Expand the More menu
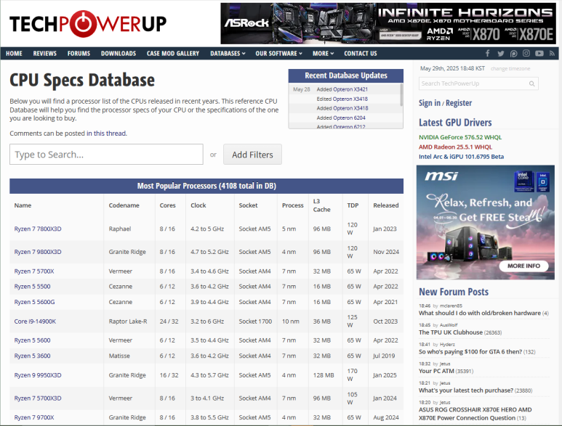This screenshot has height=426, width=562. click(323, 53)
